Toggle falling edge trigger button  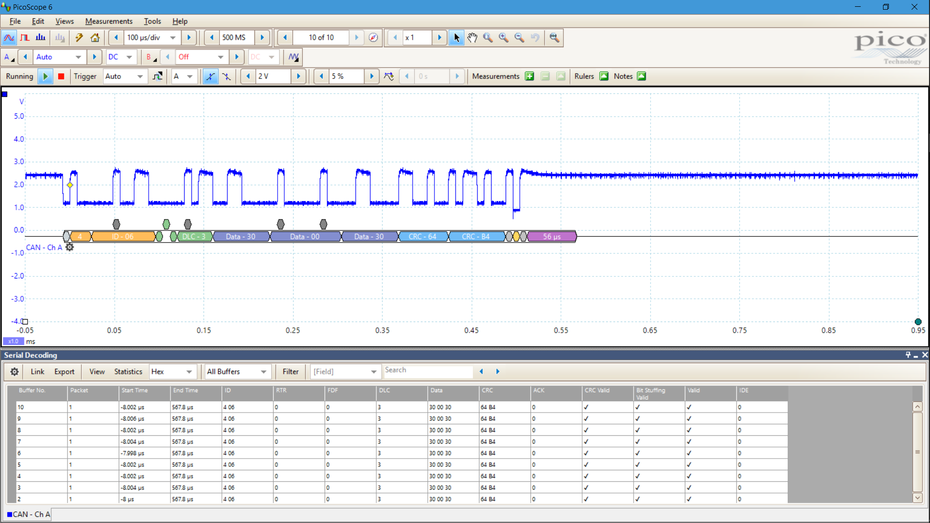226,77
